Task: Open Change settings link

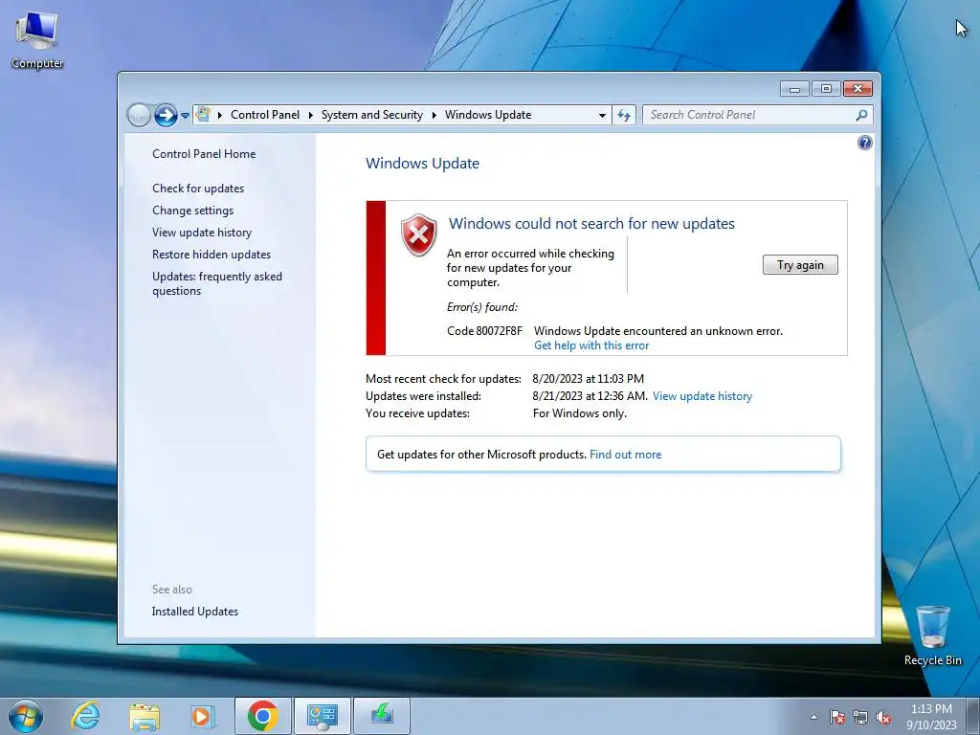Action: [192, 210]
